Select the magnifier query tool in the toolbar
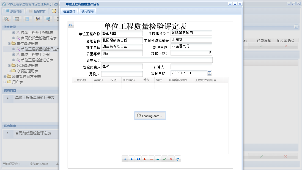 point(7,19)
